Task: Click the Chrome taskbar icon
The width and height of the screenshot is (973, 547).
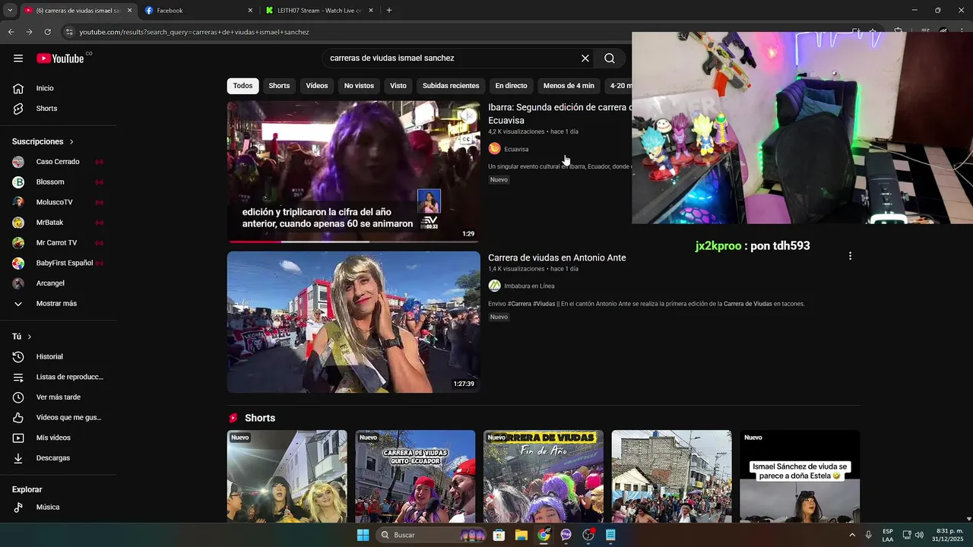Action: click(x=544, y=535)
